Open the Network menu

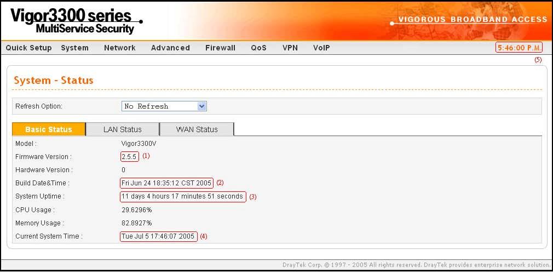coord(119,48)
